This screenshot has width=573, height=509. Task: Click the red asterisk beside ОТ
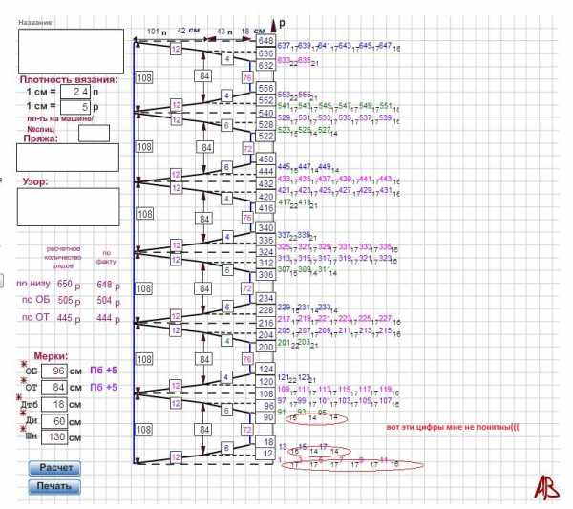tap(23, 381)
